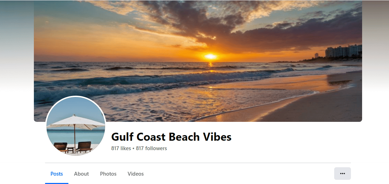Click the 817 likes count
The width and height of the screenshot is (389, 184).
pos(121,148)
